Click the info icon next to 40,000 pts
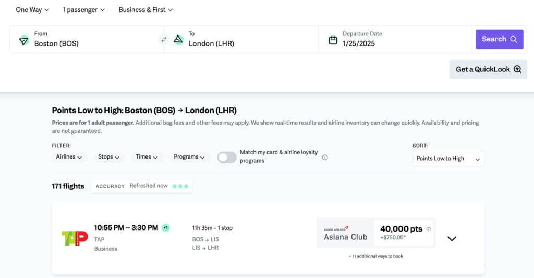The width and height of the screenshot is (534, 278). pyautogui.click(x=429, y=229)
